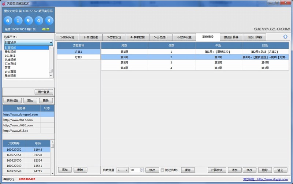Open the 选择平台 platform dropdown
The image size is (293, 184).
pos(29,43)
